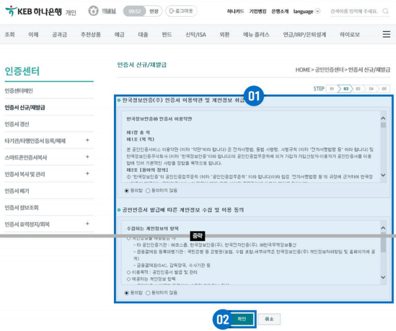
Task: Click 인증서 신규/재발급 page heading
Action: coord(142,65)
